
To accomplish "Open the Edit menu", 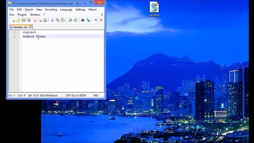I will point(19,10).
